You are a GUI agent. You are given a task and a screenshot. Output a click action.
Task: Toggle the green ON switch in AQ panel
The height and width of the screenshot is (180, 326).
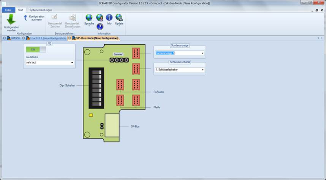(36, 49)
